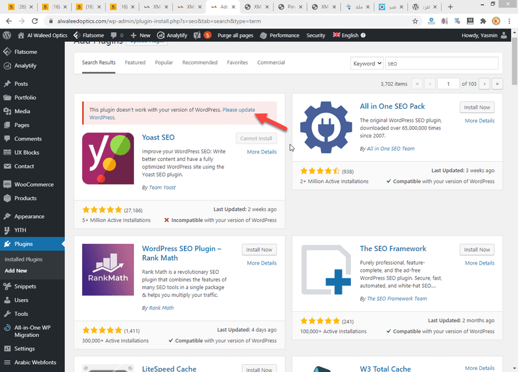Open the LiteSpeed Cache plugin title
The height and width of the screenshot is (372, 518).
[169, 368]
